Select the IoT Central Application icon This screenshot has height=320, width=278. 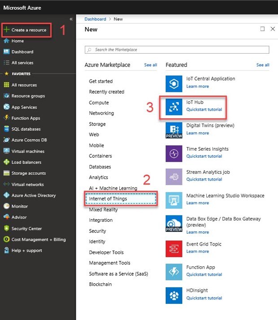(x=174, y=83)
